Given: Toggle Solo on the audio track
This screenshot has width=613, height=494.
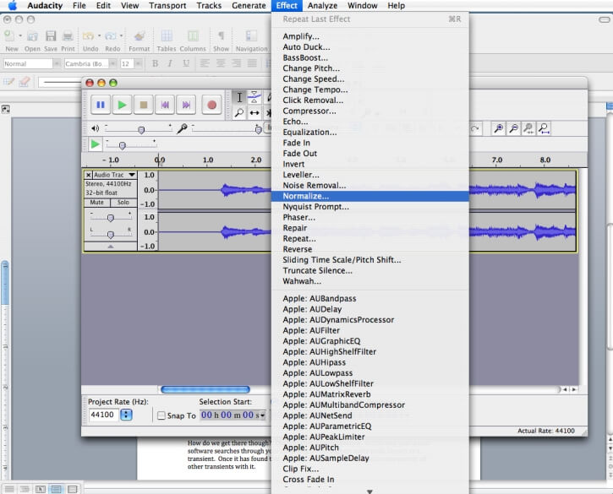Looking at the screenshot, I should 123,203.
